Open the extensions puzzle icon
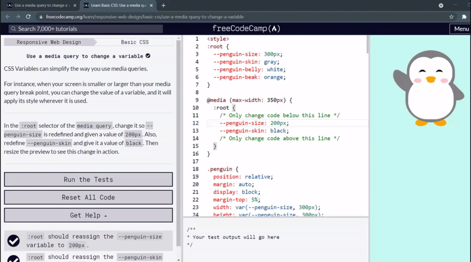Viewport: 471px width, 262px height. (464, 17)
